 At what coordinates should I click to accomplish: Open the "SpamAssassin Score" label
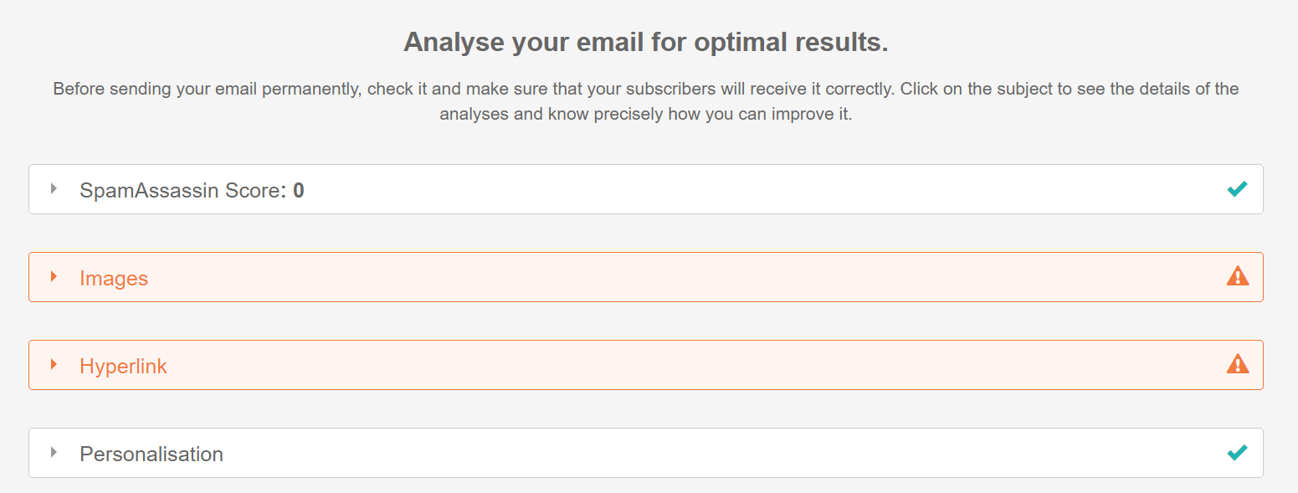[x=179, y=191]
